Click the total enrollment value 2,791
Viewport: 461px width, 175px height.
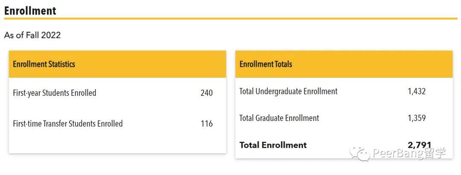[420, 145]
